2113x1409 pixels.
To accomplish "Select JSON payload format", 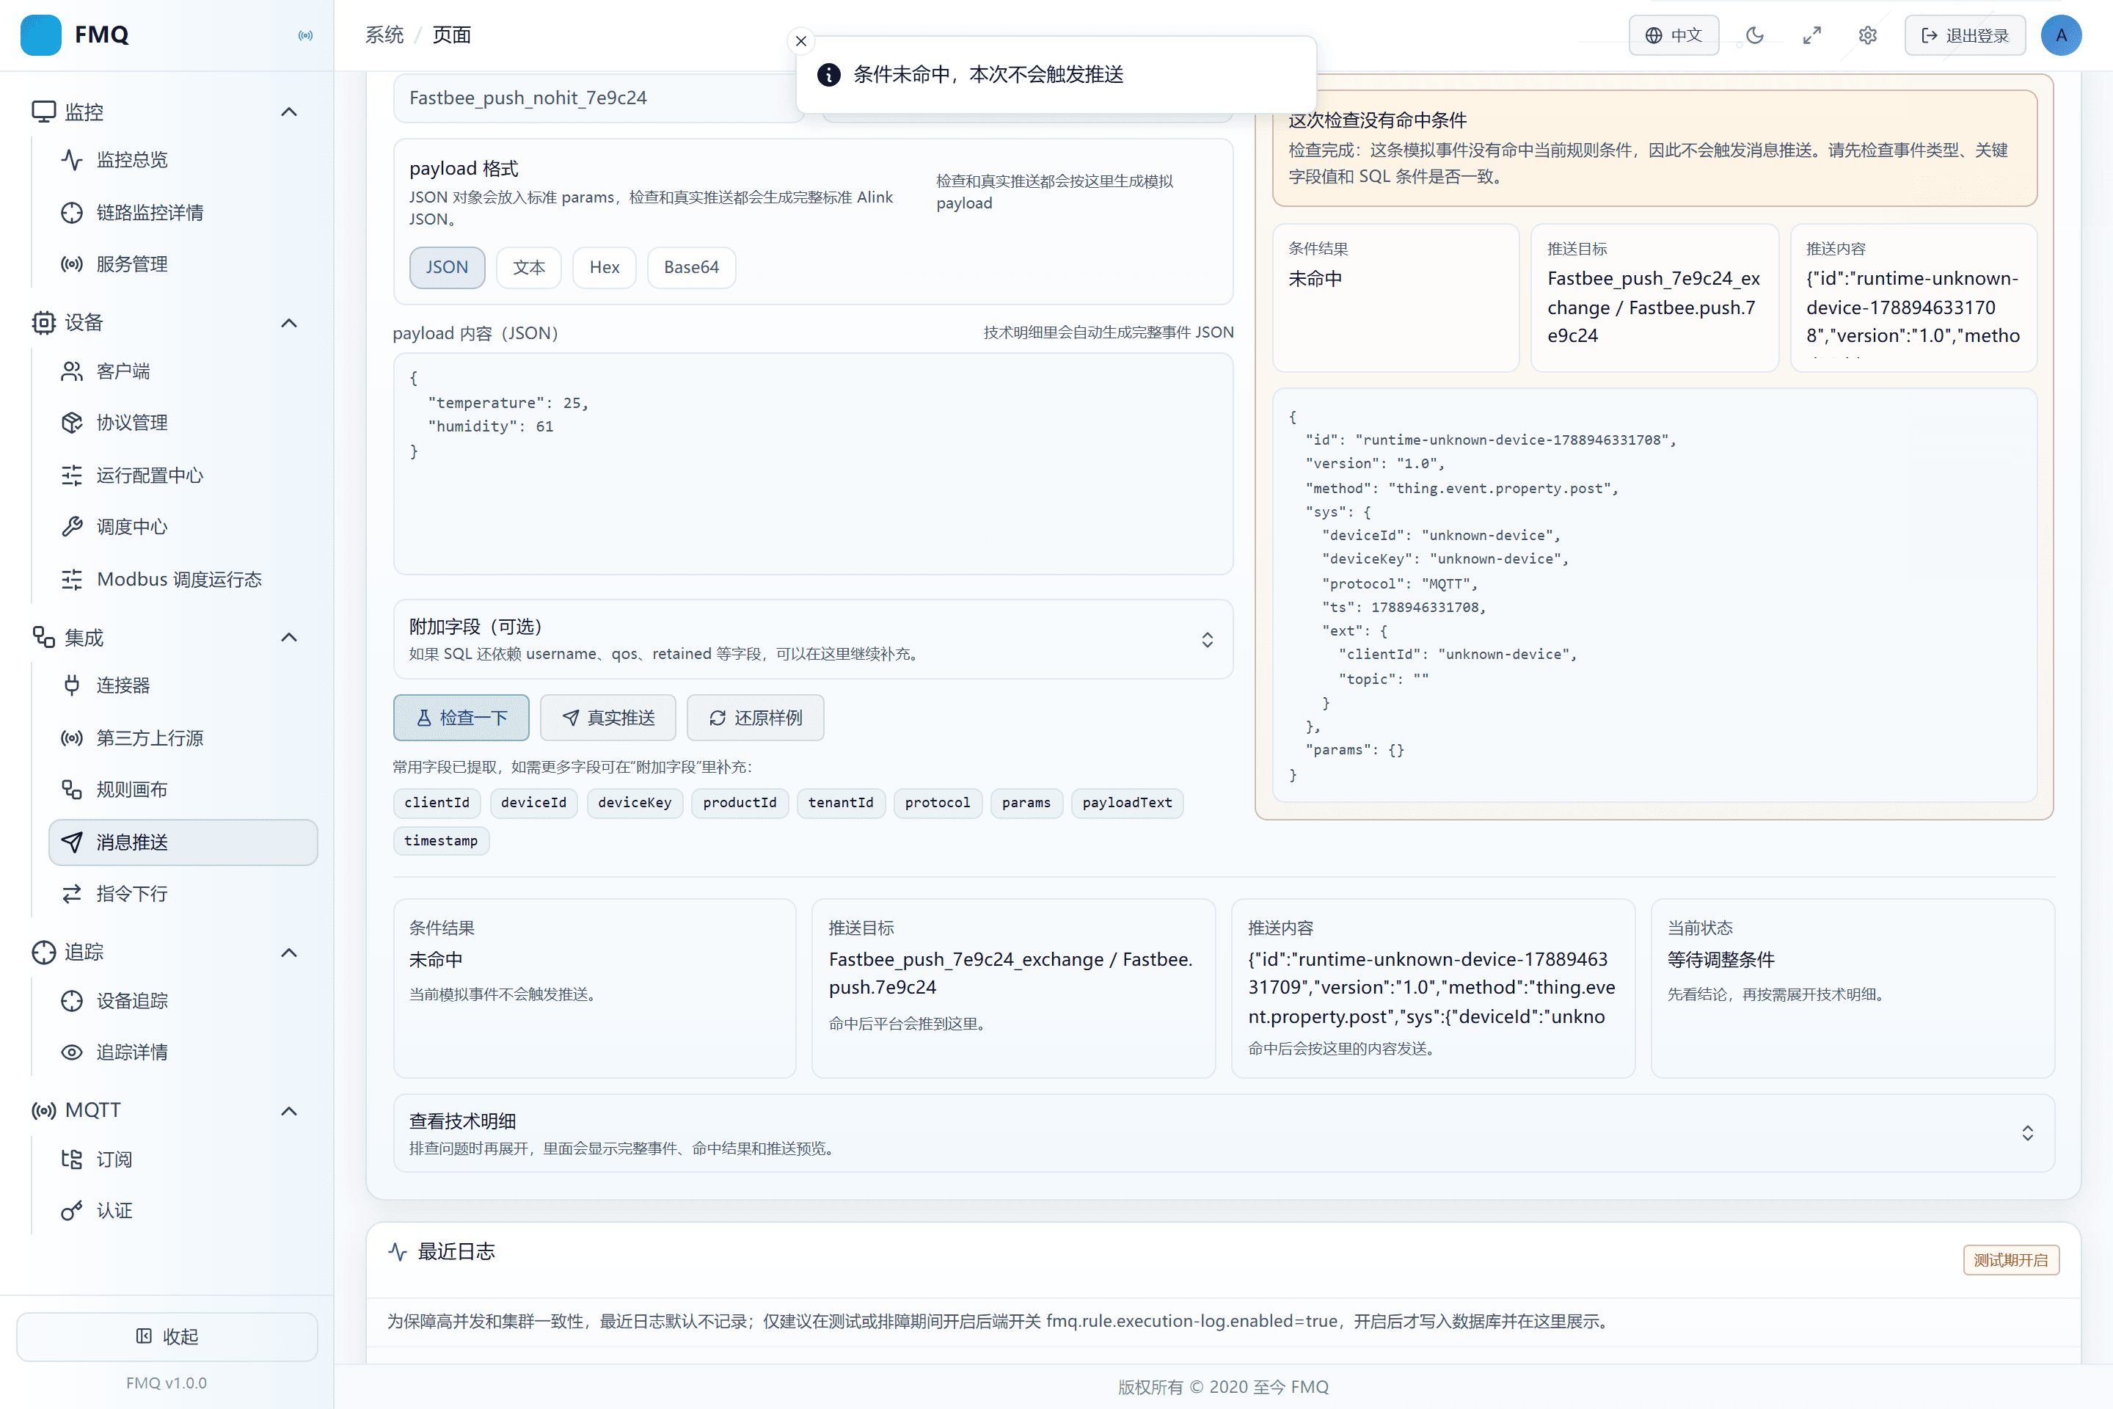I will pyautogui.click(x=447, y=268).
